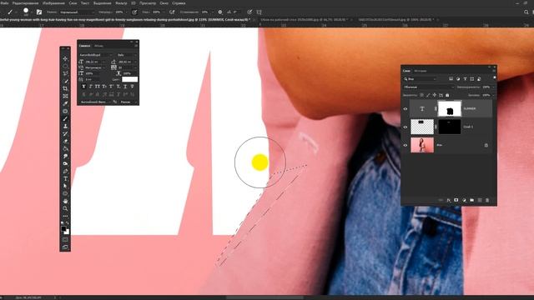Select the Clone Stamp tool
Viewport: 534px width, 300px height.
65,126
